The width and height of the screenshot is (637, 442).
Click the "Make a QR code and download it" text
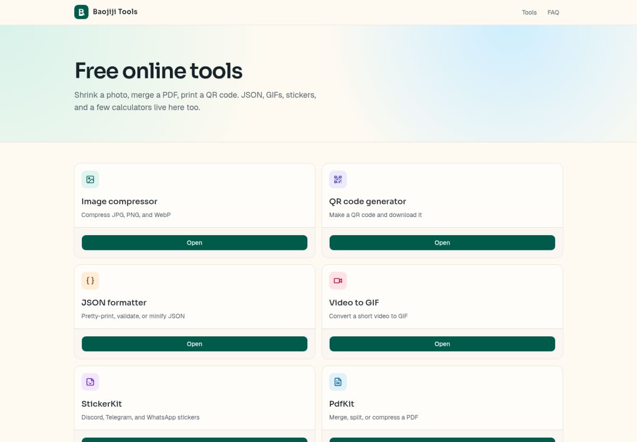[x=375, y=215]
